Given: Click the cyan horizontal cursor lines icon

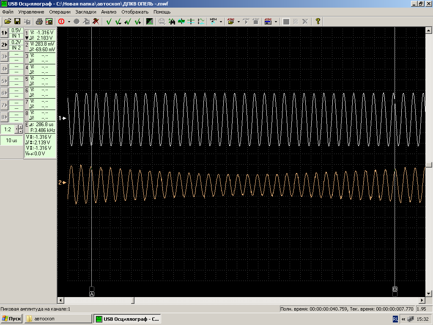Looking at the screenshot, I should (191, 21).
